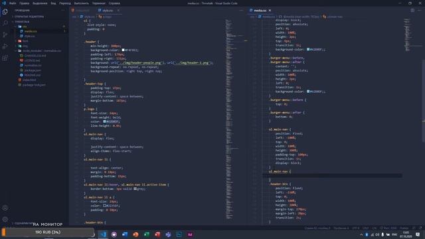Open the Переход menu
425x239 pixels.
point(65,3)
